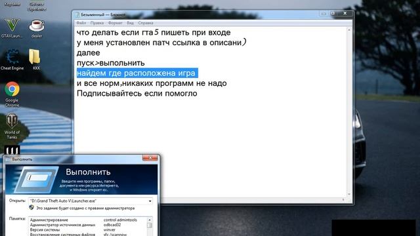Open the GeForce Experience desktop shortcut
Image resolution: width=420 pixels, height=236 pixels.
[37, 5]
